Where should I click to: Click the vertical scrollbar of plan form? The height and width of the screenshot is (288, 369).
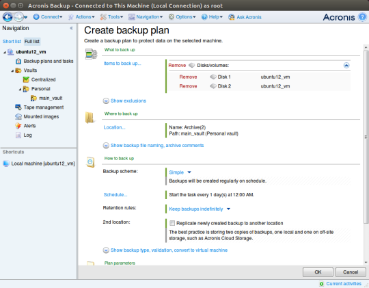pos(366,137)
